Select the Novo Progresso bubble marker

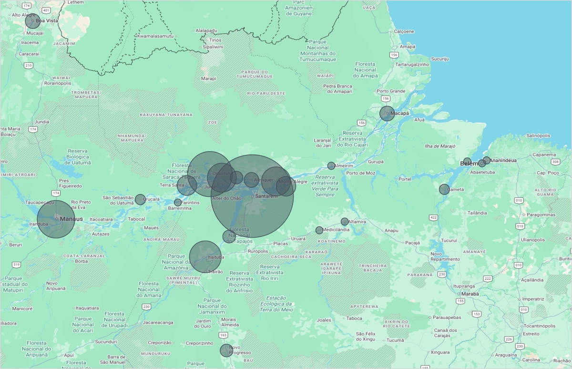(226, 350)
